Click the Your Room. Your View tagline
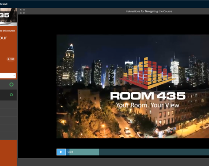 [x=148, y=105]
